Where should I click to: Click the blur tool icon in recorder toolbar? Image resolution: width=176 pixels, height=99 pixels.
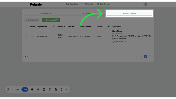(x=38, y=90)
